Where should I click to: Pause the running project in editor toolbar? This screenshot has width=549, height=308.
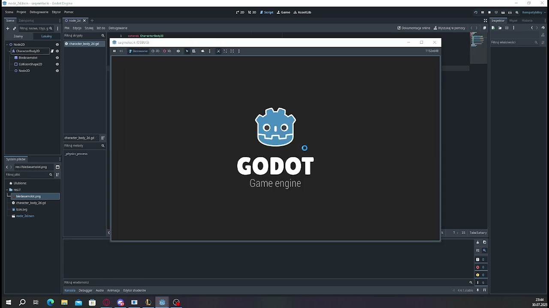(x=483, y=12)
